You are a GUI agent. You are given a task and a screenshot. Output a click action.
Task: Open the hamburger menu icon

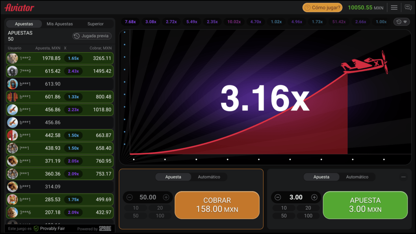click(x=394, y=8)
